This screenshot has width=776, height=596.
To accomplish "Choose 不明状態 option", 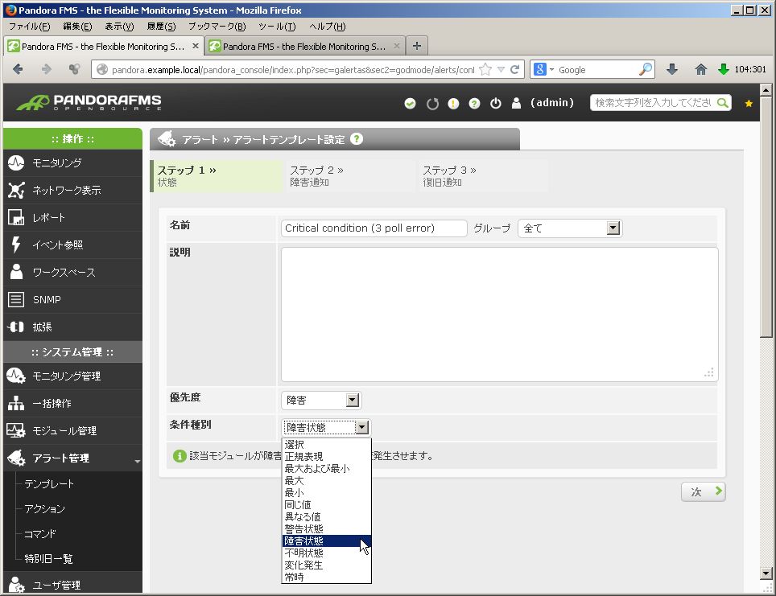I will (x=326, y=553).
